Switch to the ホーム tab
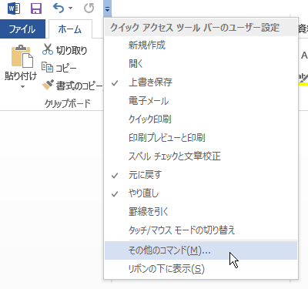Image resolution: width=308 pixels, height=289 pixels. [x=70, y=29]
